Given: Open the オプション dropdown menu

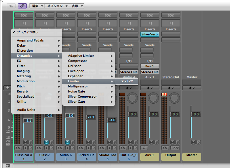Looking at the screenshot, I should point(57,6).
